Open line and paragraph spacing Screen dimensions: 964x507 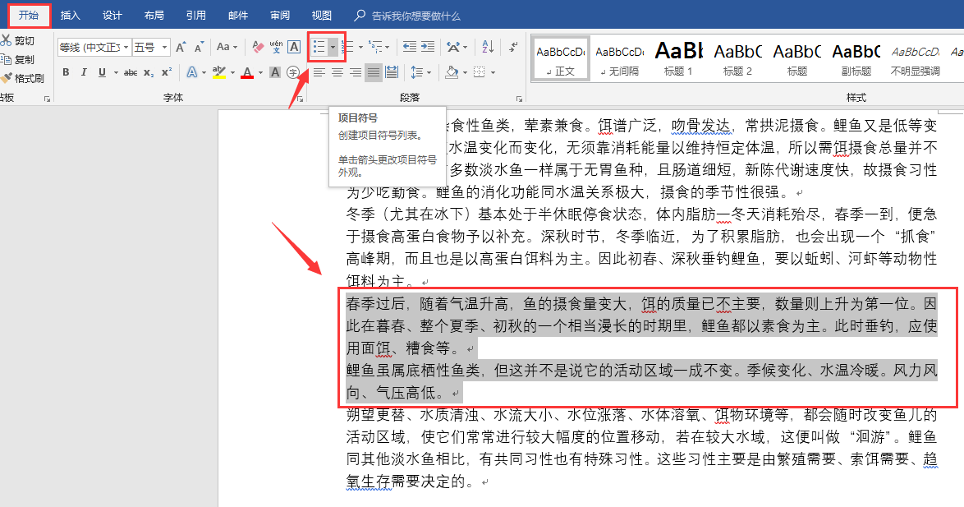click(x=417, y=72)
